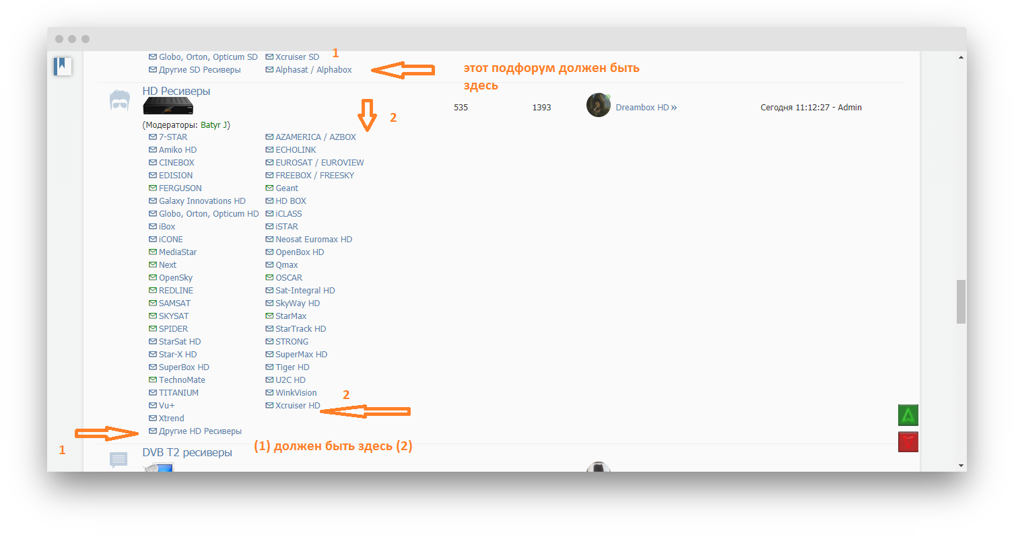Open the EDISION subforum
1014x539 pixels.
176,176
